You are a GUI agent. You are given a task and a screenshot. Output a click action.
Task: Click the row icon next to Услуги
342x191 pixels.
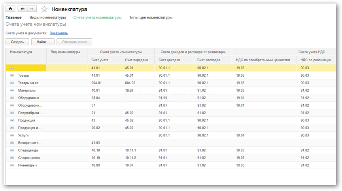pyautogui.click(x=12, y=135)
